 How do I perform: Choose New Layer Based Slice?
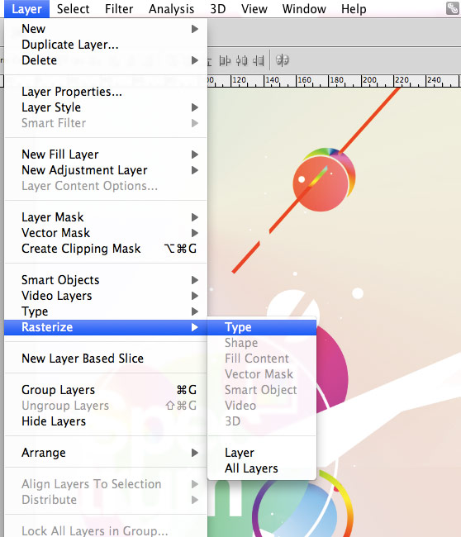(x=106, y=359)
